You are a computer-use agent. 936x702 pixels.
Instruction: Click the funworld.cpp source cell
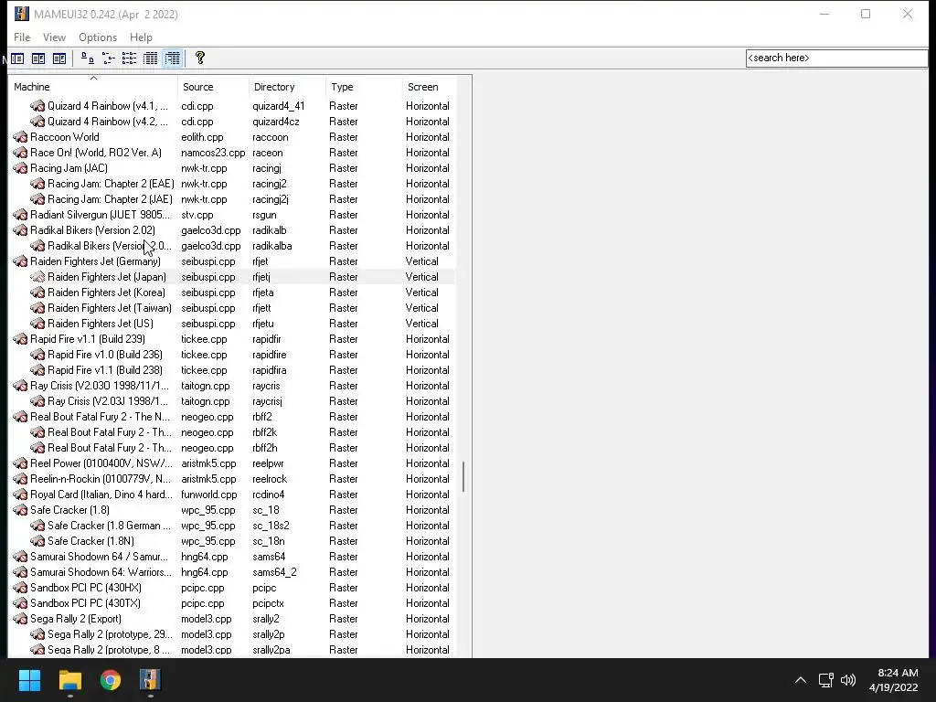pyautogui.click(x=209, y=495)
